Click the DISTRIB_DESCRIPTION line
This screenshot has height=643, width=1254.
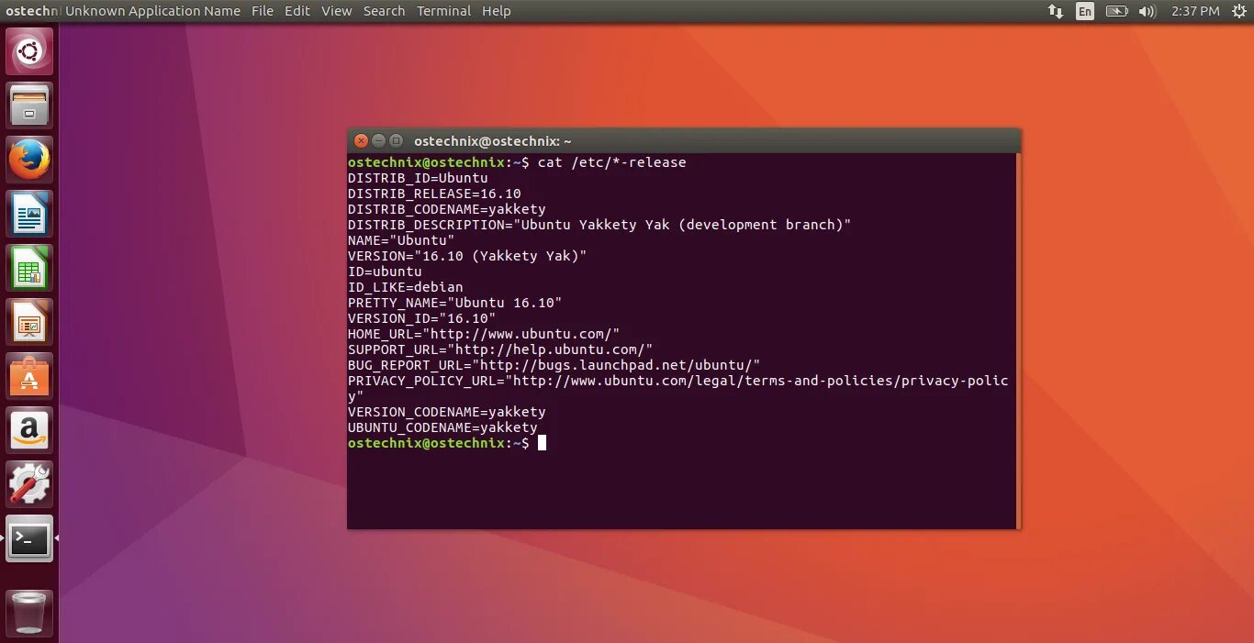tap(599, 225)
